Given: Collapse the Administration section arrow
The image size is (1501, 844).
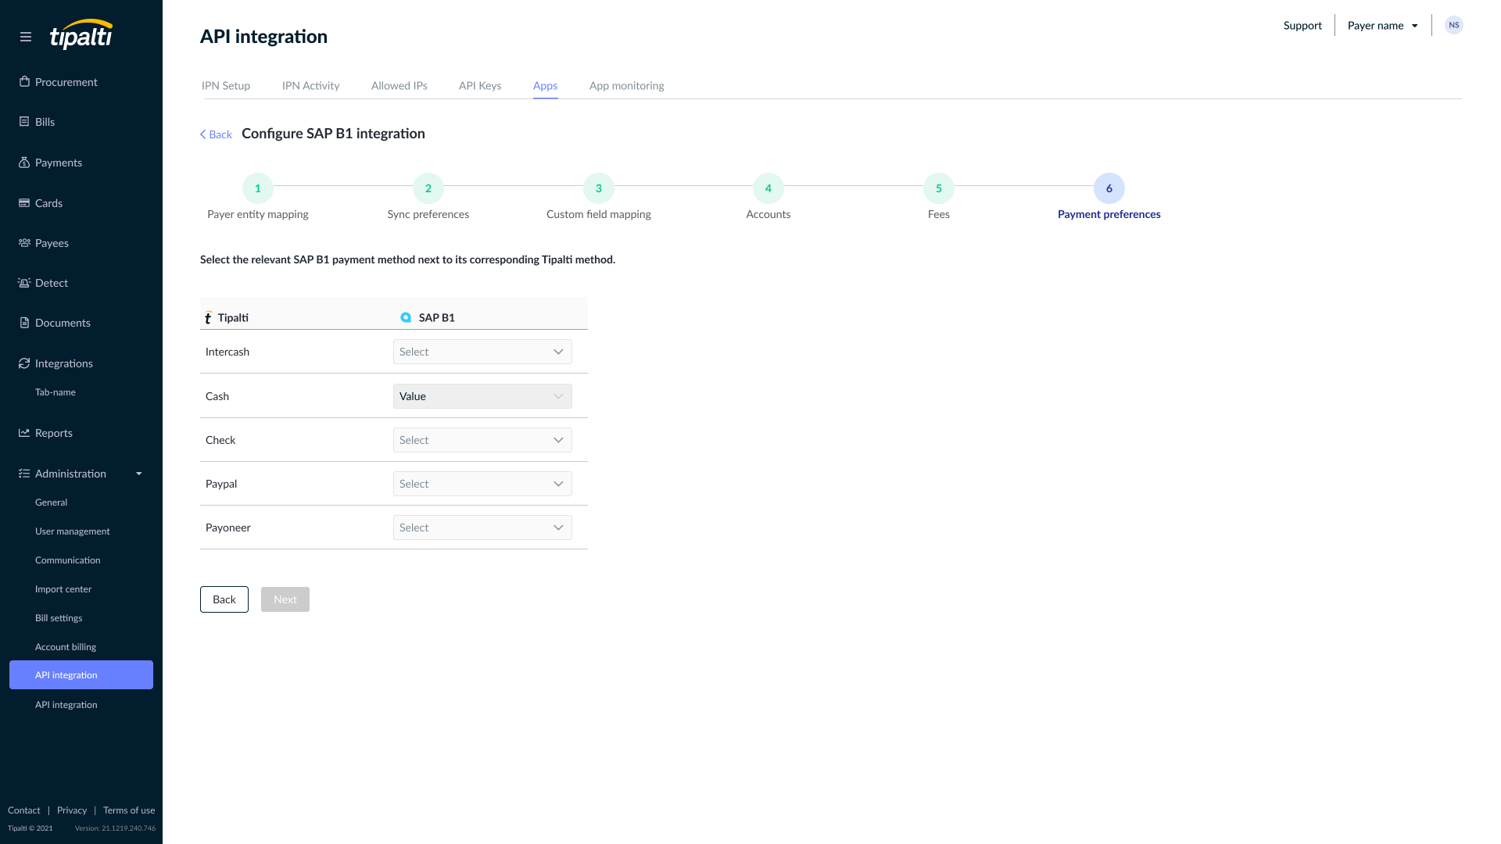Looking at the screenshot, I should (x=139, y=474).
